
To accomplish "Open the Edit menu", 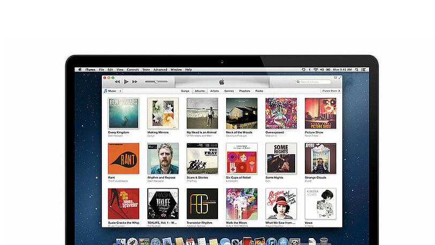I will (x=110, y=70).
